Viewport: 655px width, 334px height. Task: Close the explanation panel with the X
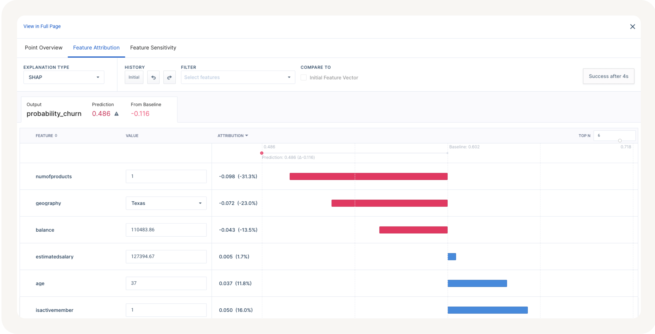coord(633,26)
